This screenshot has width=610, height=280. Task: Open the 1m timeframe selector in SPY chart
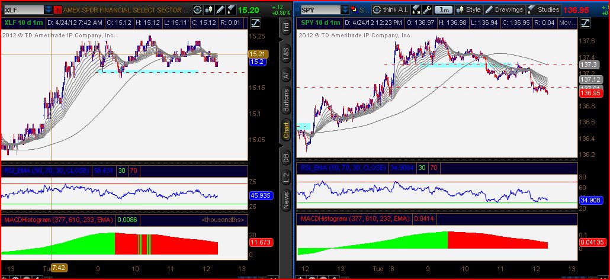tap(443, 9)
